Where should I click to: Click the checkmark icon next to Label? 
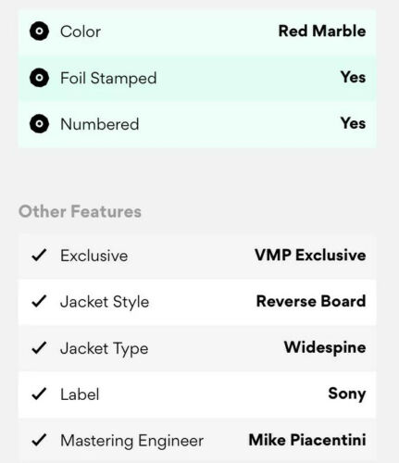(x=39, y=394)
